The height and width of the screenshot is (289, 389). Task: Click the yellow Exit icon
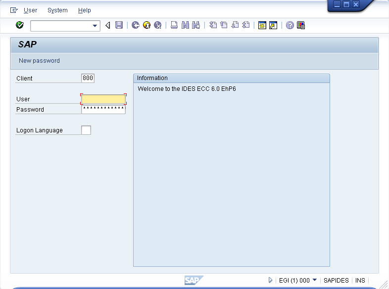tap(146, 25)
